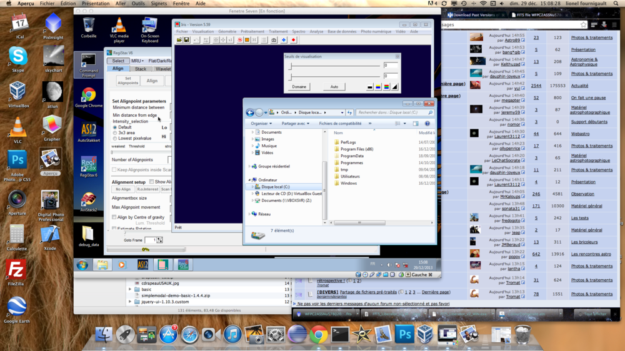The image size is (625, 351).
Task: Toggle the Estimate Rotation checkbox in RegiStax
Action: click(x=114, y=229)
